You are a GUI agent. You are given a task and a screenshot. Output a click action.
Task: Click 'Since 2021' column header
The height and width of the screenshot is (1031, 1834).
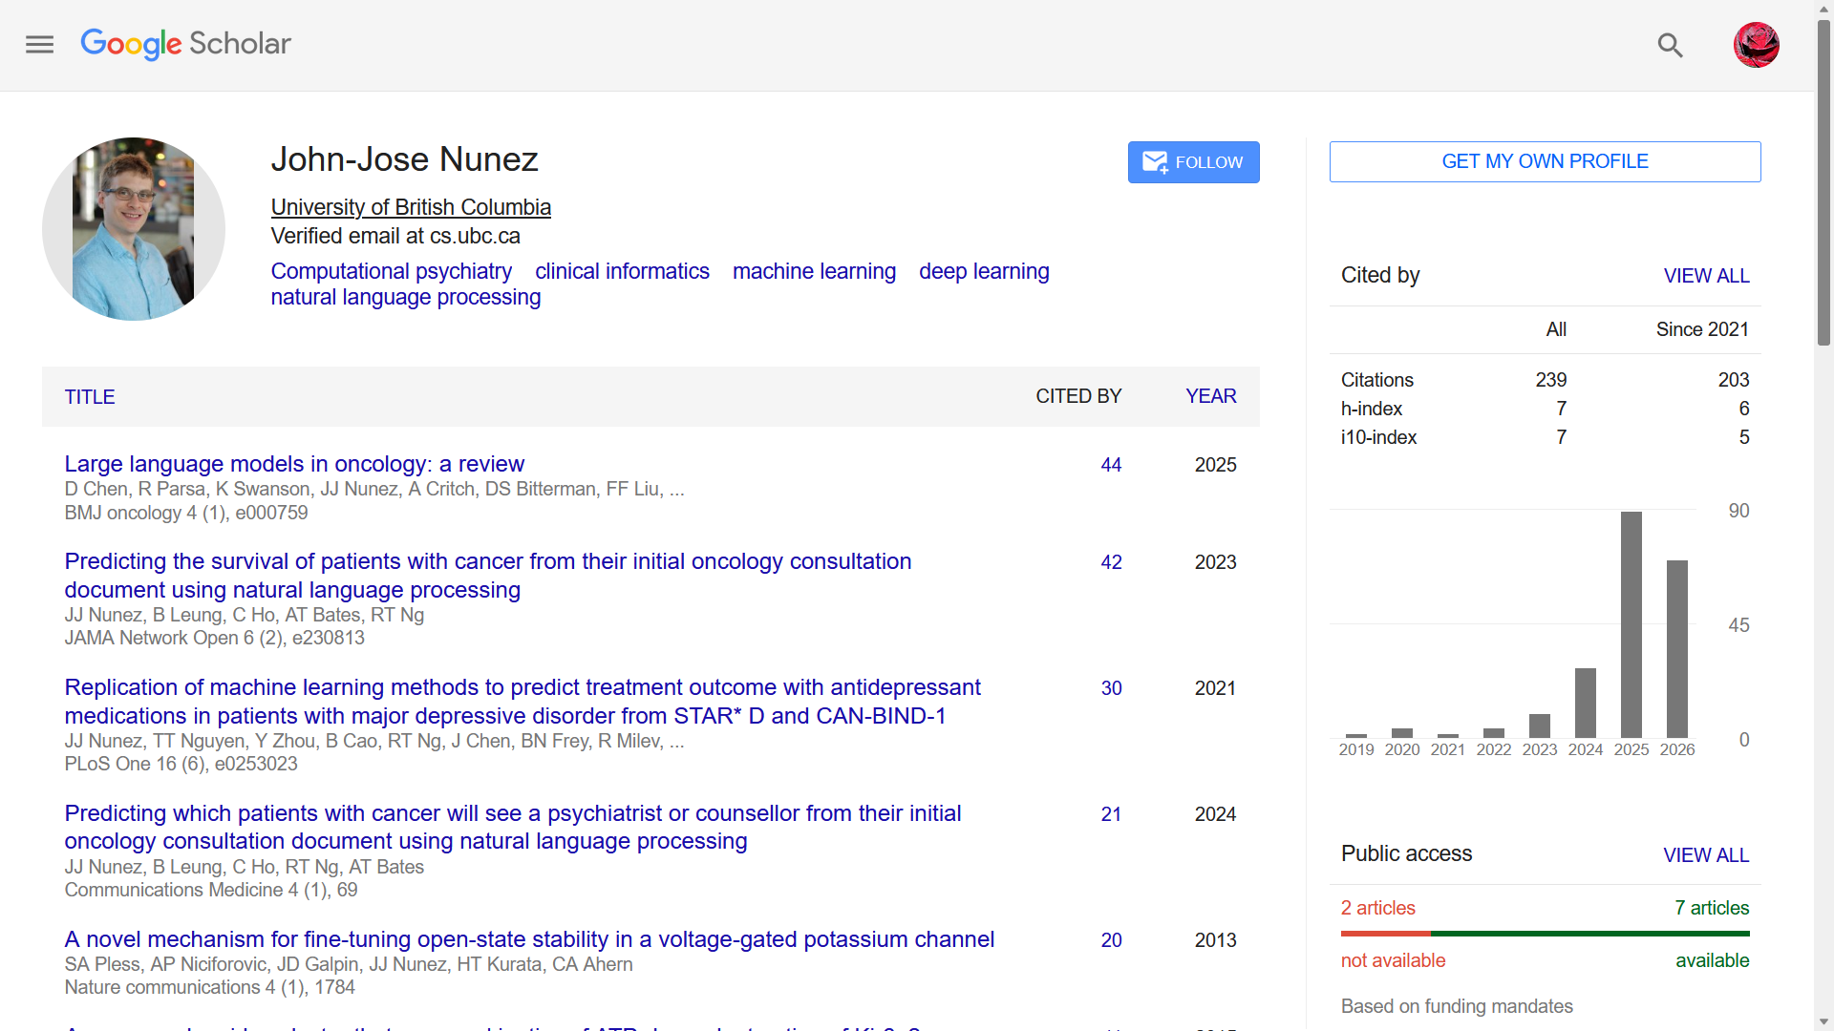pyautogui.click(x=1702, y=329)
